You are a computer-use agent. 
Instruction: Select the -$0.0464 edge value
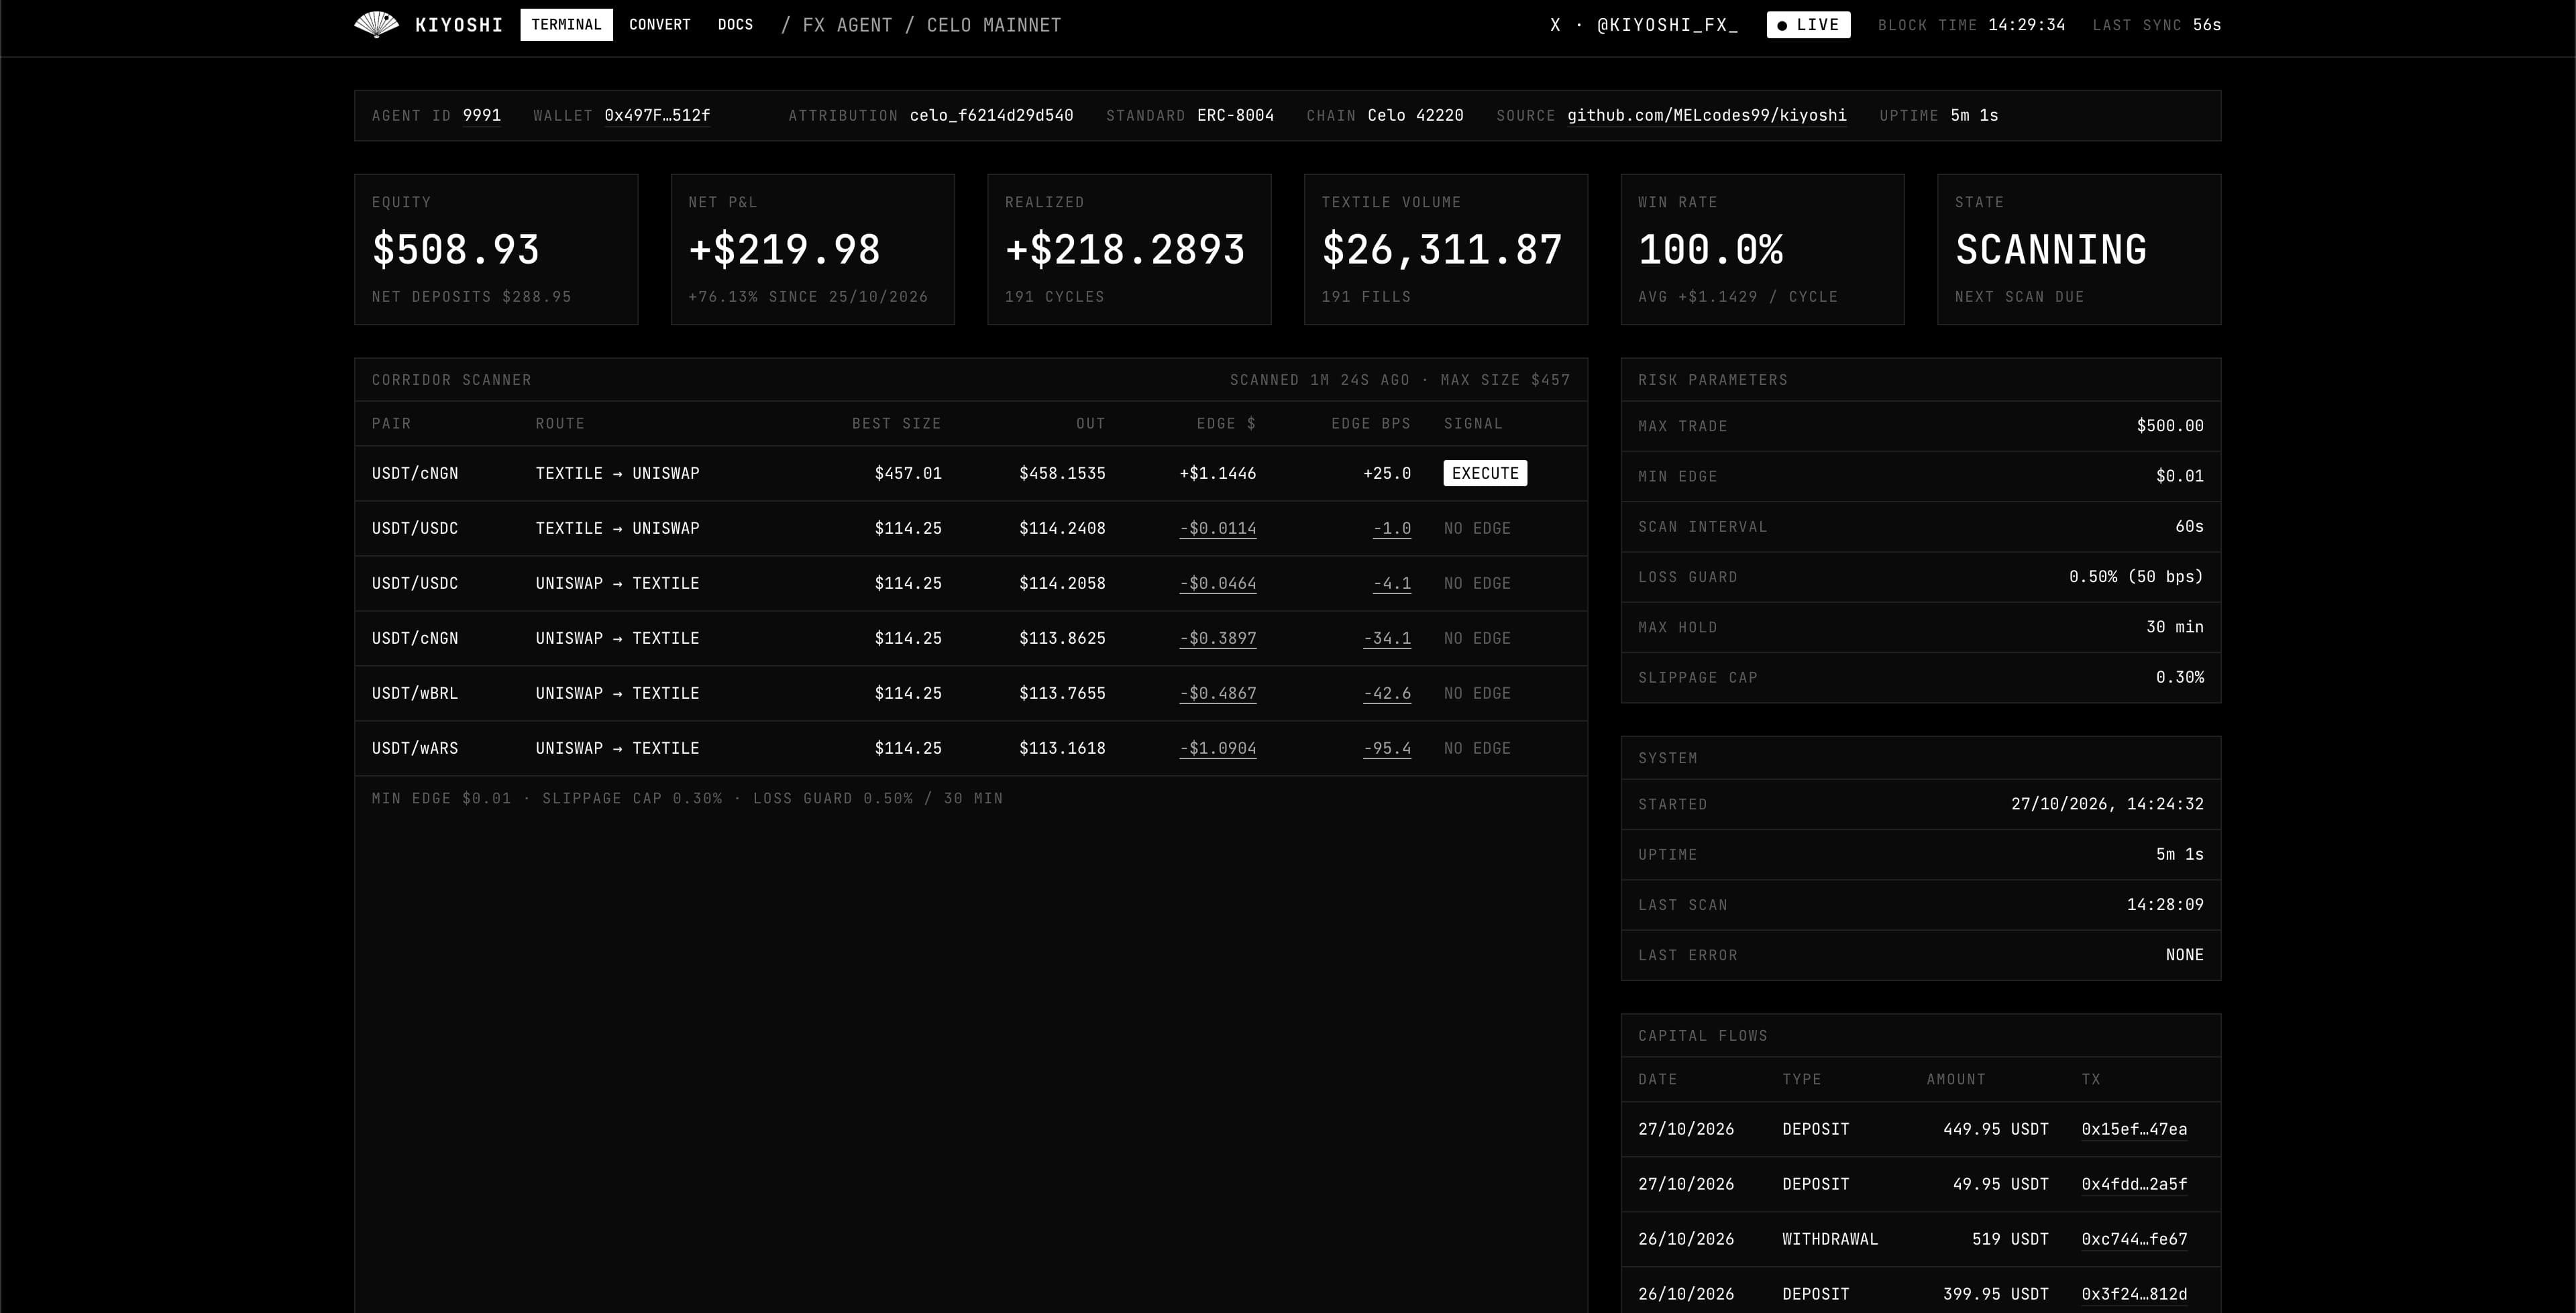click(1217, 583)
